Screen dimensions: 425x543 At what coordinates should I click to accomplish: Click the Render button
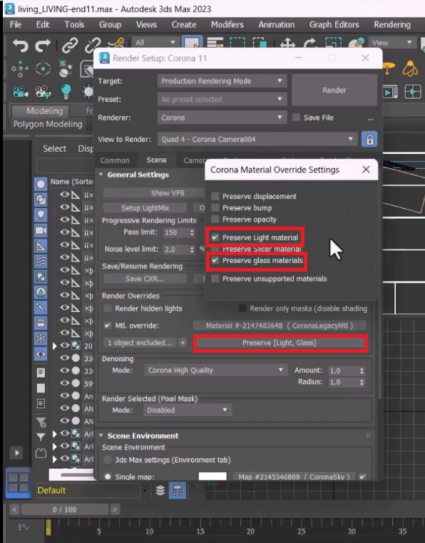coord(334,90)
